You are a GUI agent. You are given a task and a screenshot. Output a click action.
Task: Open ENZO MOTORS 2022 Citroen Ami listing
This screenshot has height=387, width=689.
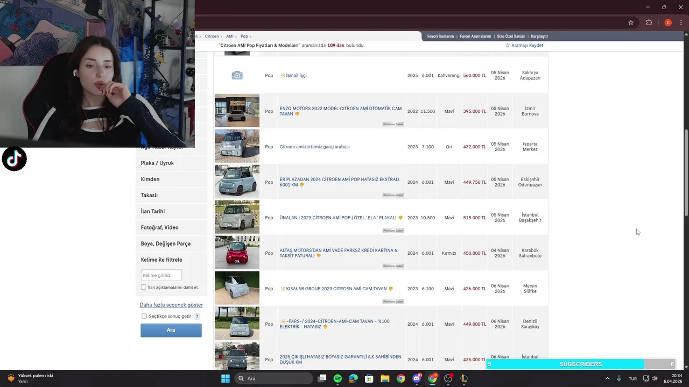coord(340,111)
